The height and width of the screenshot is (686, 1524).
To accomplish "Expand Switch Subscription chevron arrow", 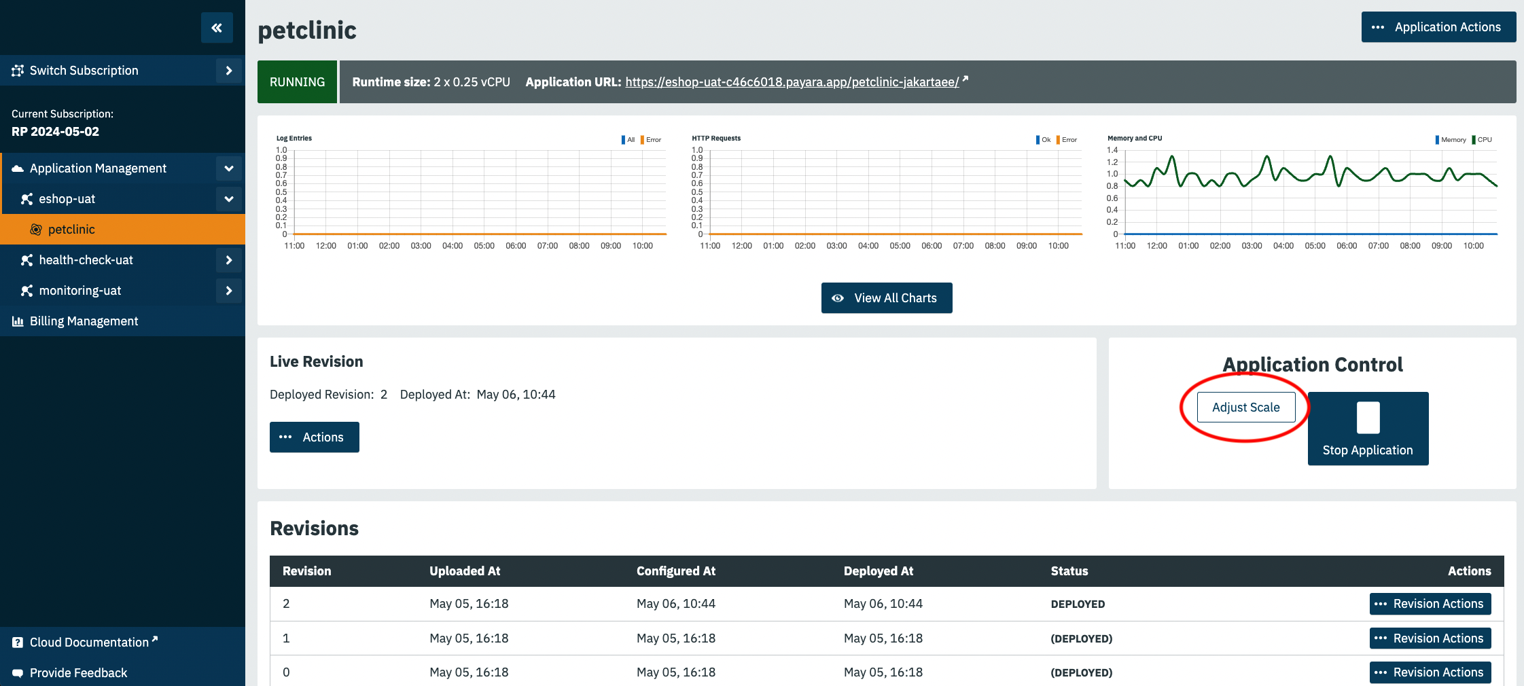I will pos(229,71).
